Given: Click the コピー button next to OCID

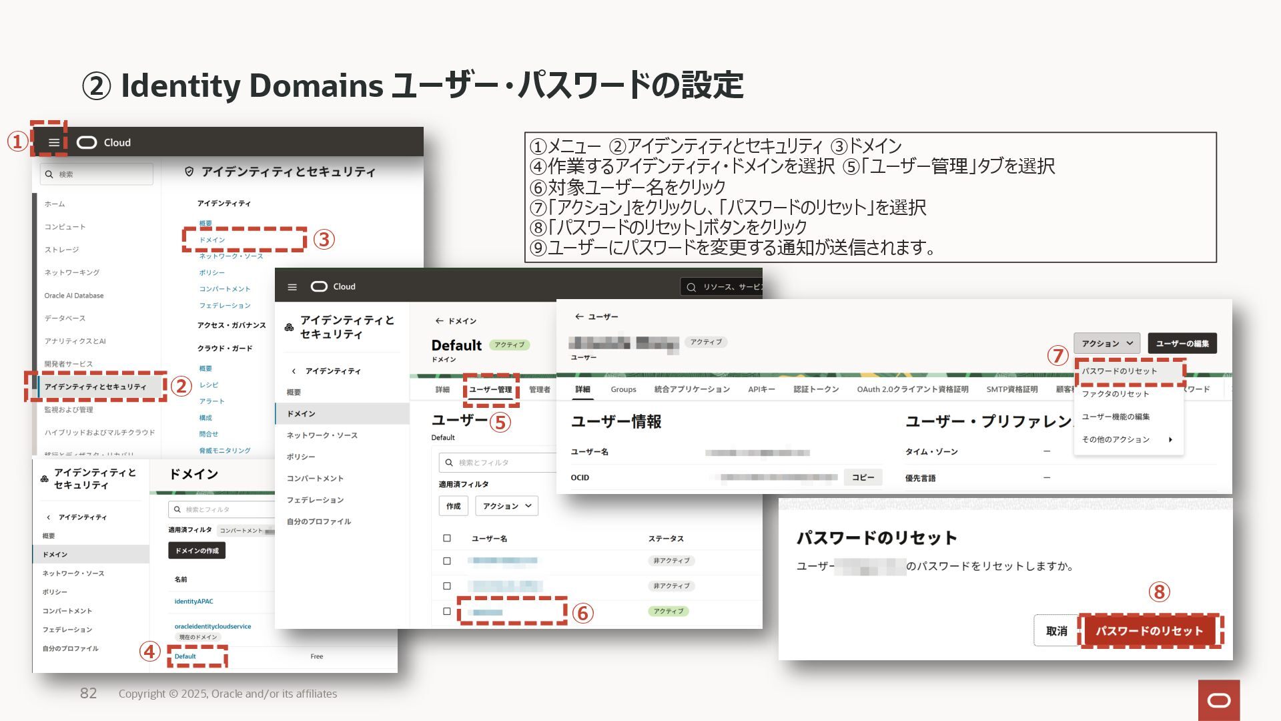Looking at the screenshot, I should click(863, 477).
